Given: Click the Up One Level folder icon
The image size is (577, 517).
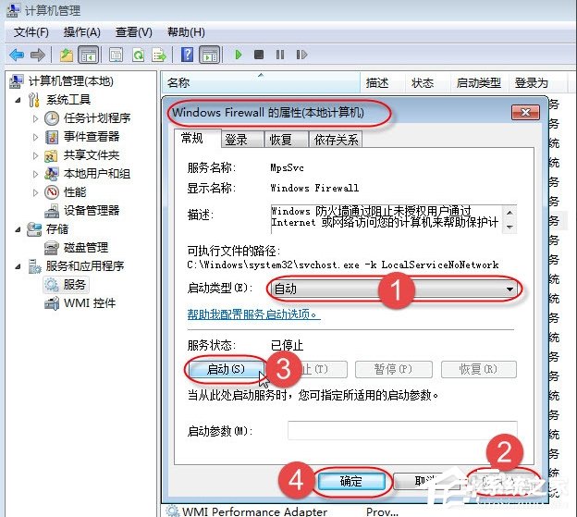Looking at the screenshot, I should (68, 55).
